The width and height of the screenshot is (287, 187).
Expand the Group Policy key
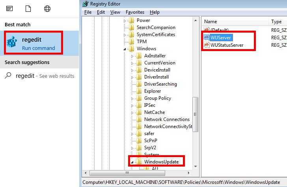(x=132, y=99)
